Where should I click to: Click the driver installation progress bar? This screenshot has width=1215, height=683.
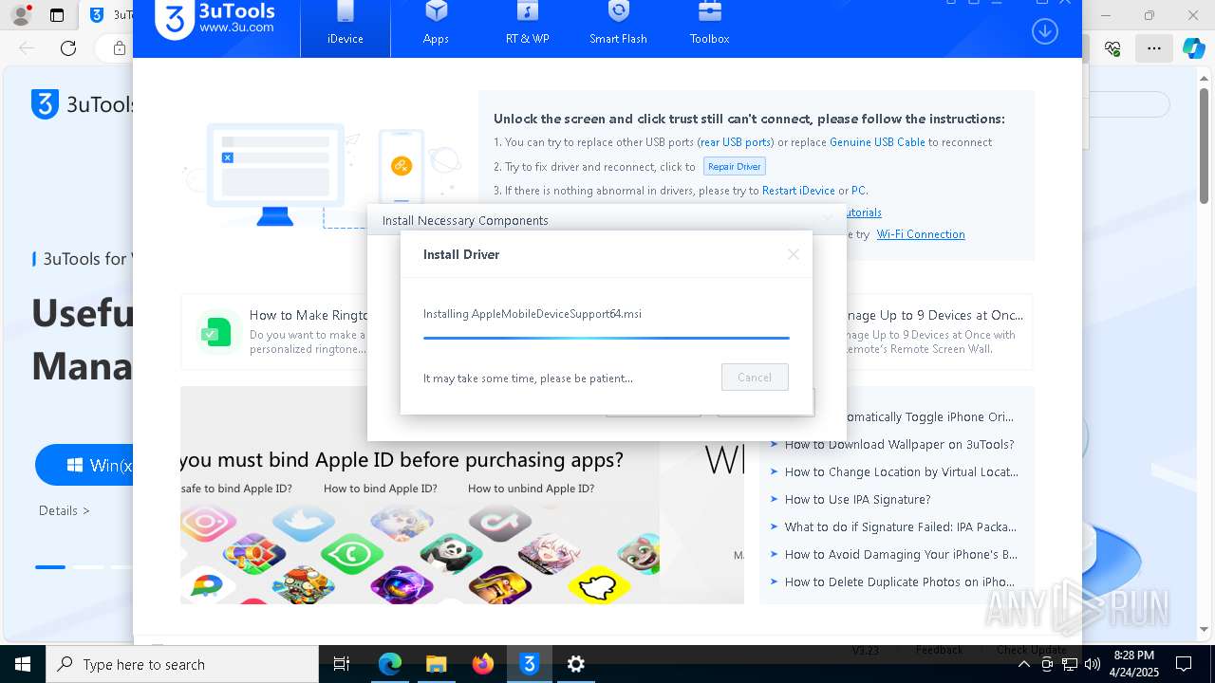(x=606, y=338)
